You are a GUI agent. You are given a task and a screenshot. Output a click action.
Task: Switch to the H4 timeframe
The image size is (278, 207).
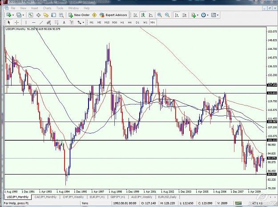point(130,23)
